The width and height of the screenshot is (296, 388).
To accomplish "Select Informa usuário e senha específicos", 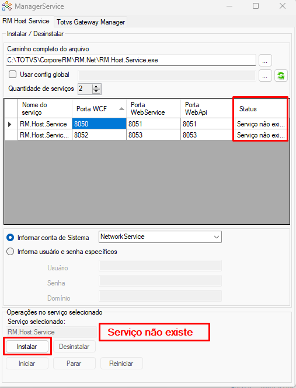I will [10, 252].
